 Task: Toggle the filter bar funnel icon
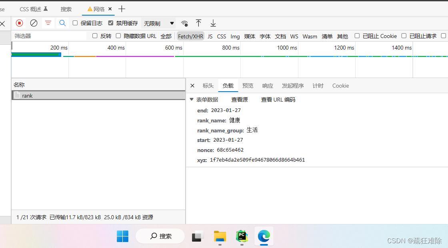(x=48, y=23)
